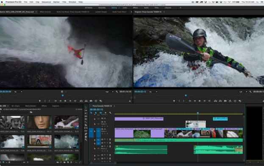Click the timeline playhead on ruler
264x166 pixels.
[198, 113]
